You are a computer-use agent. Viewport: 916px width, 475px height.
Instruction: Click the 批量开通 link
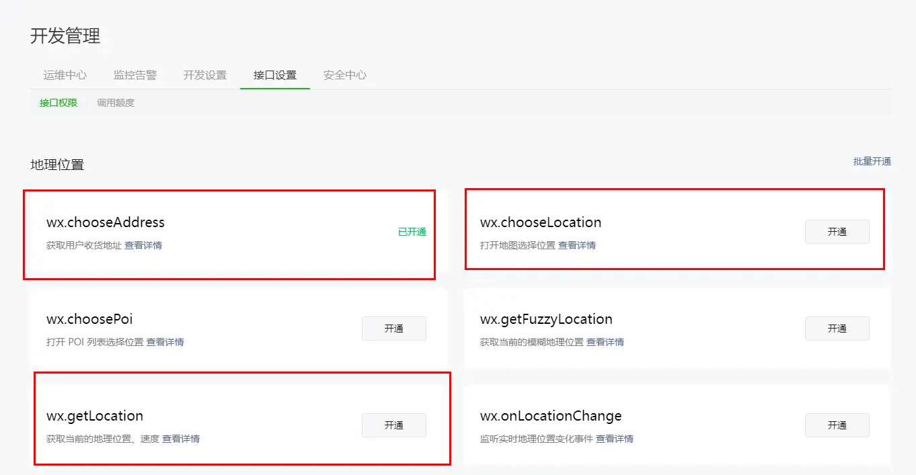click(x=872, y=161)
